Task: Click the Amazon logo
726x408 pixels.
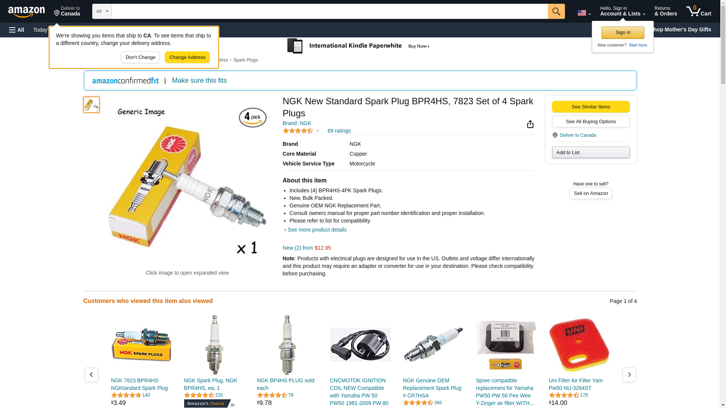Action: click(x=26, y=12)
